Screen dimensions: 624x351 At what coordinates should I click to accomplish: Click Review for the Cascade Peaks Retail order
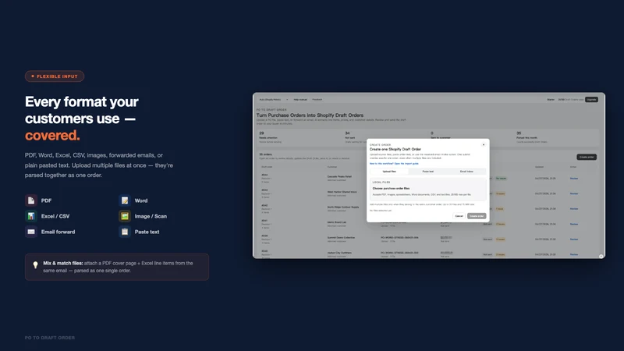tap(574, 179)
